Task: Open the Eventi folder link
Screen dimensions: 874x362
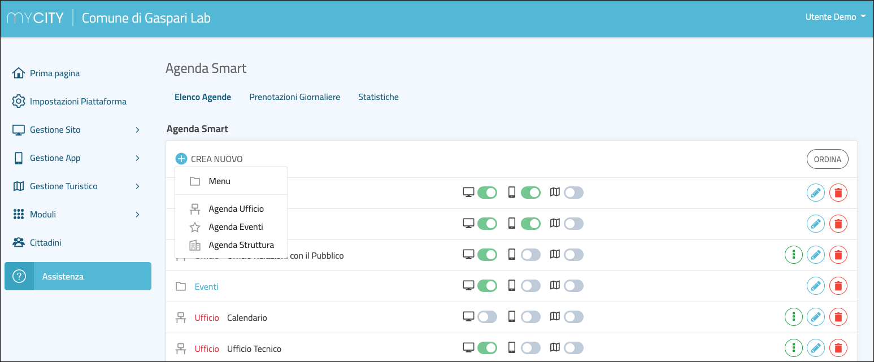Action: pos(206,287)
